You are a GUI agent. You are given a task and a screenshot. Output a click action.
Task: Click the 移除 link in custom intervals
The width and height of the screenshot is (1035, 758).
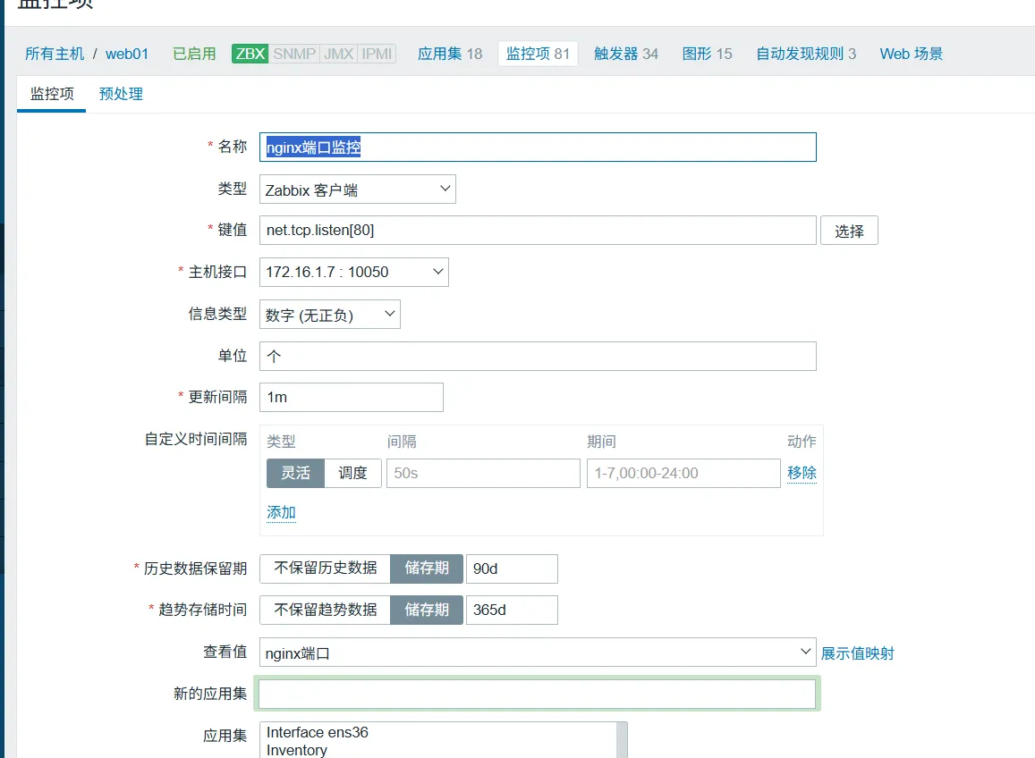[802, 473]
